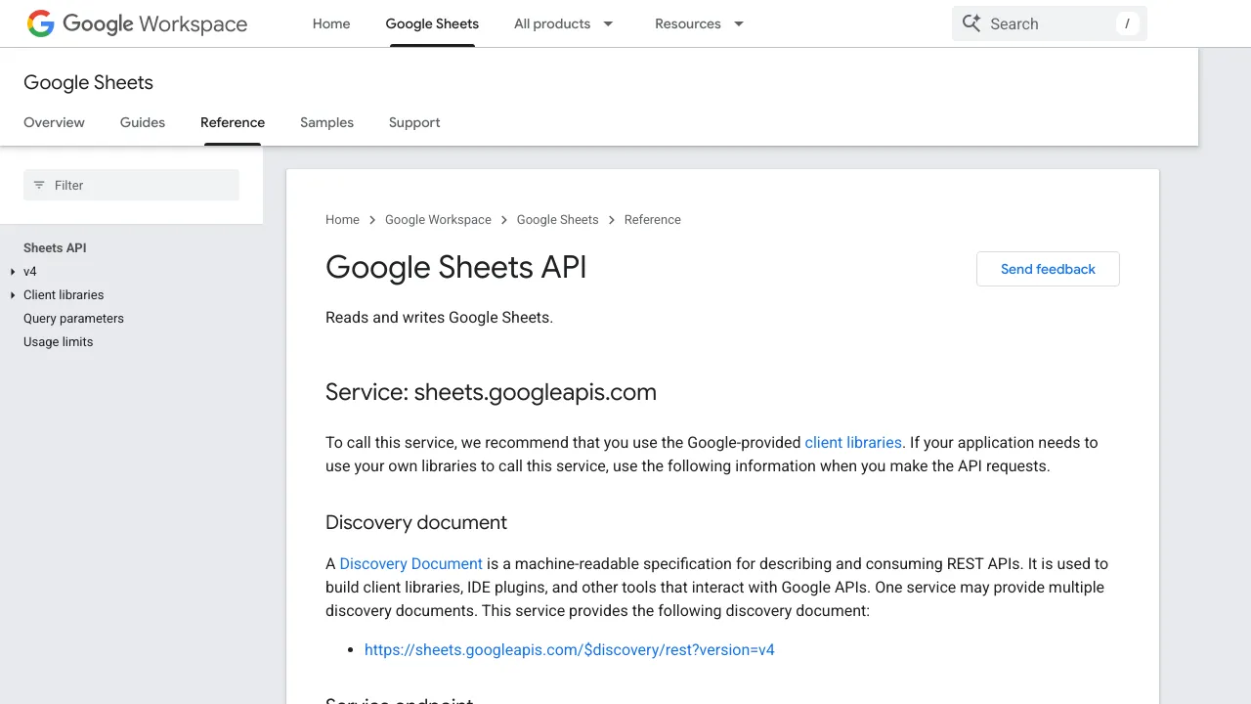Switch to the Guides tab
The width and height of the screenshot is (1251, 704).
[143, 122]
